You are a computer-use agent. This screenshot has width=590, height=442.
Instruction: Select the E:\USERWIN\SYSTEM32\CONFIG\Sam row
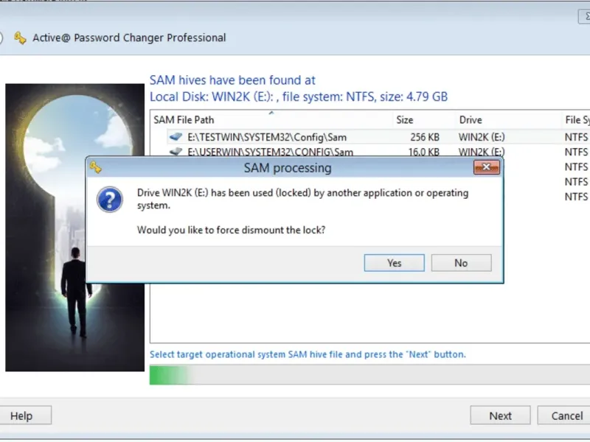378,152
